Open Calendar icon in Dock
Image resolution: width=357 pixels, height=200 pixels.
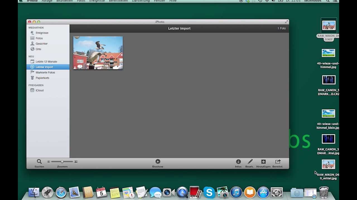101,192
